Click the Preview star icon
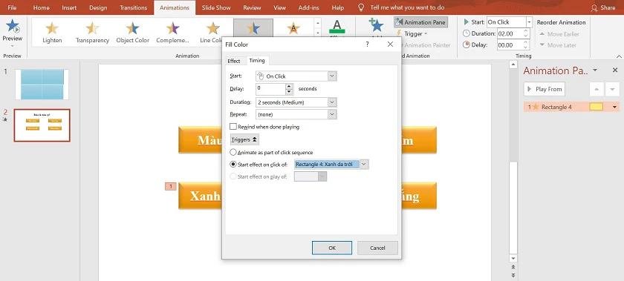 tap(13, 27)
